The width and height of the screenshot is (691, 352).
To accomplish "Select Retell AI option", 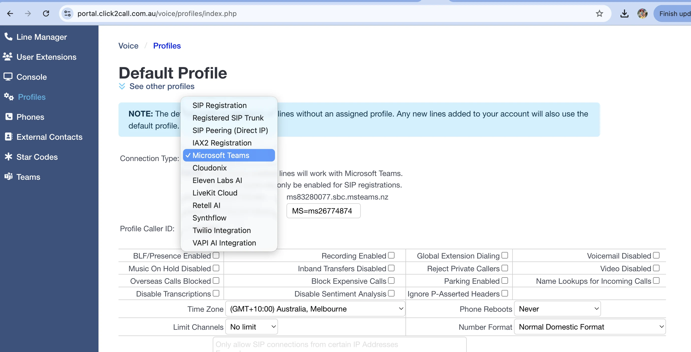I will pos(229,205).
